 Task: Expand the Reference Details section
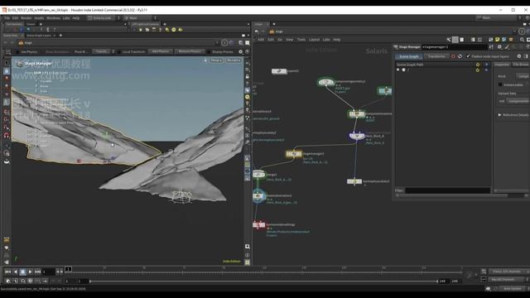coord(513,115)
